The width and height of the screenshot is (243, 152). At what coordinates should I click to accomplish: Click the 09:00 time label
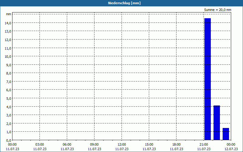point(94,145)
